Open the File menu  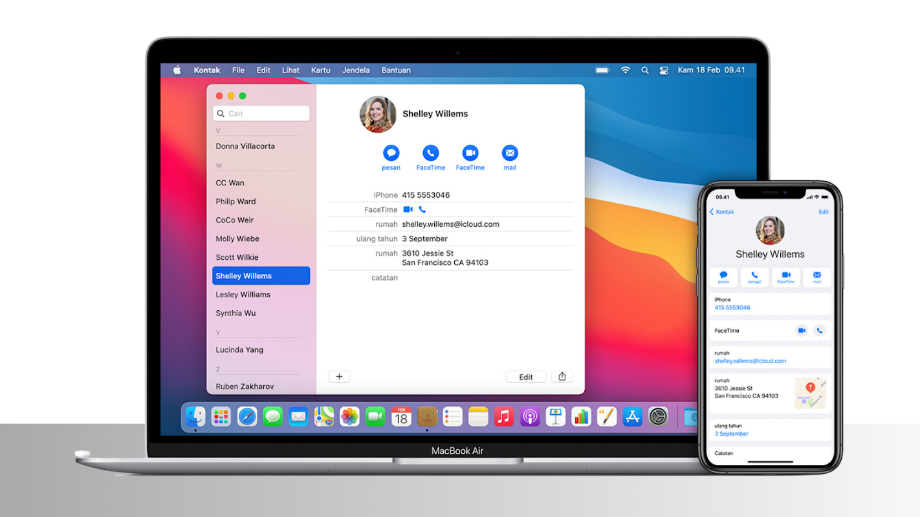(x=238, y=70)
